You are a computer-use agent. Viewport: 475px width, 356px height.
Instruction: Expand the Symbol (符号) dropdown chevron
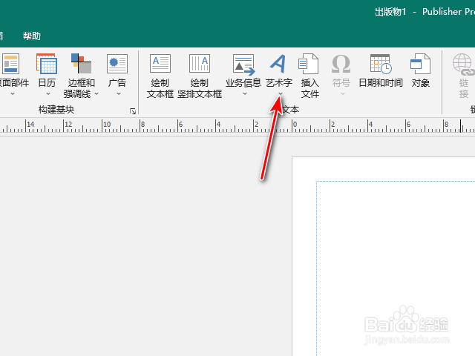tap(343, 94)
